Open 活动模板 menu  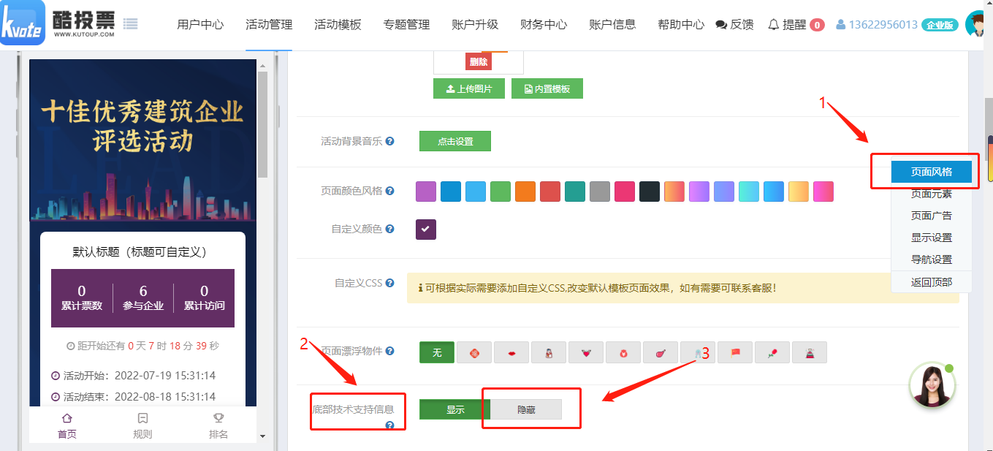(338, 25)
